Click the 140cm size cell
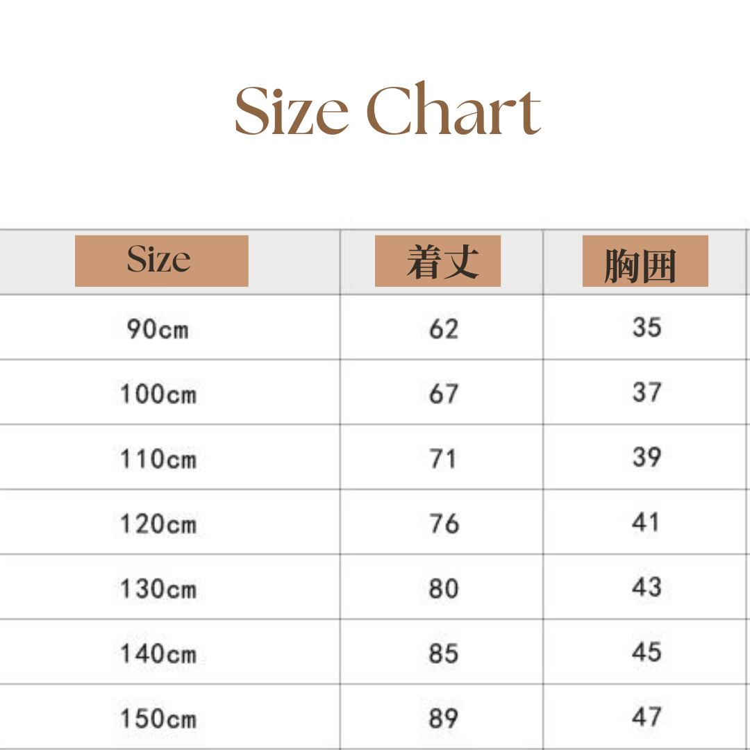 click(158, 653)
